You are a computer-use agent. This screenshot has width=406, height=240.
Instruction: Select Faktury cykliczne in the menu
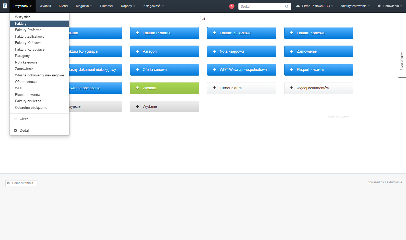point(40,101)
